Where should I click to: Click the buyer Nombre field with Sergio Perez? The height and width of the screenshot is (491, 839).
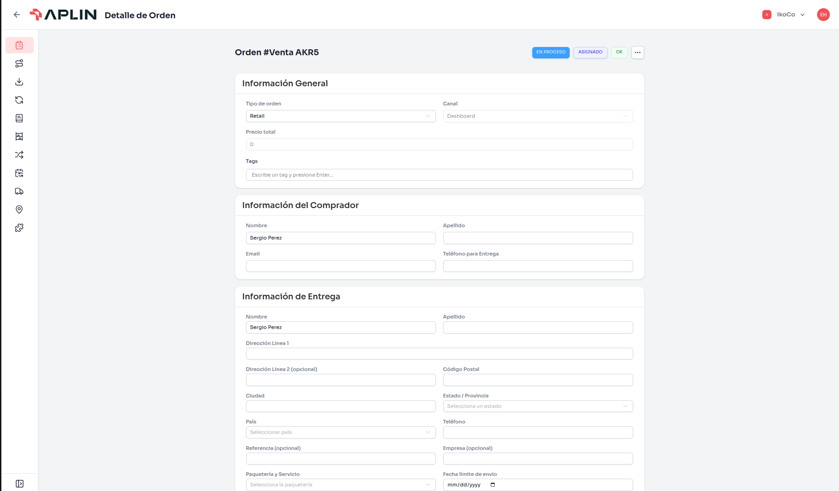341,238
